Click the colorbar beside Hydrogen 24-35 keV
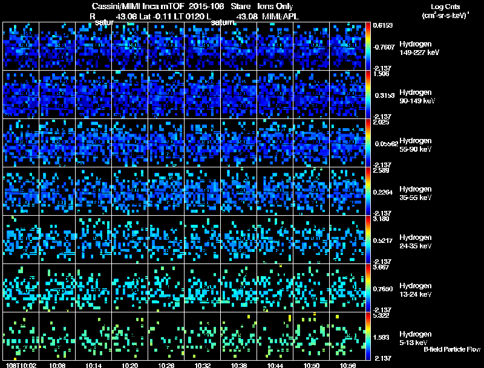484x368 pixels. coord(368,240)
